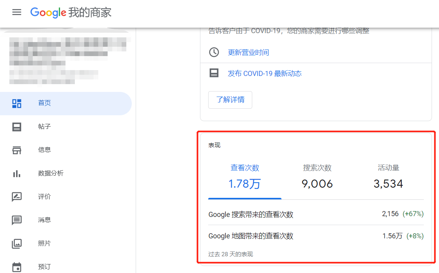Click the 表现 card heading
The width and height of the screenshot is (439, 273).
tap(214, 145)
